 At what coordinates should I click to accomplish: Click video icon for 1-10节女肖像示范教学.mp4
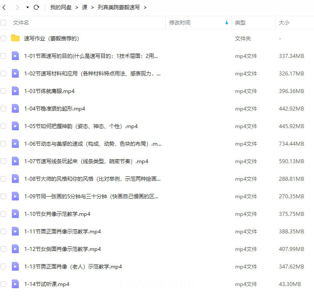[x=15, y=214]
